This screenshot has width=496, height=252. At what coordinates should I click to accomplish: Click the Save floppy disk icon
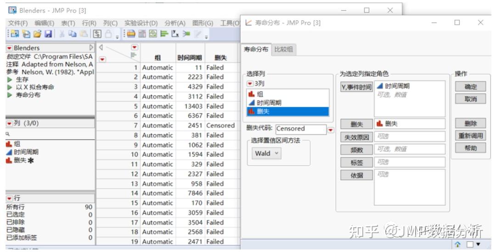pyautogui.click(x=48, y=34)
